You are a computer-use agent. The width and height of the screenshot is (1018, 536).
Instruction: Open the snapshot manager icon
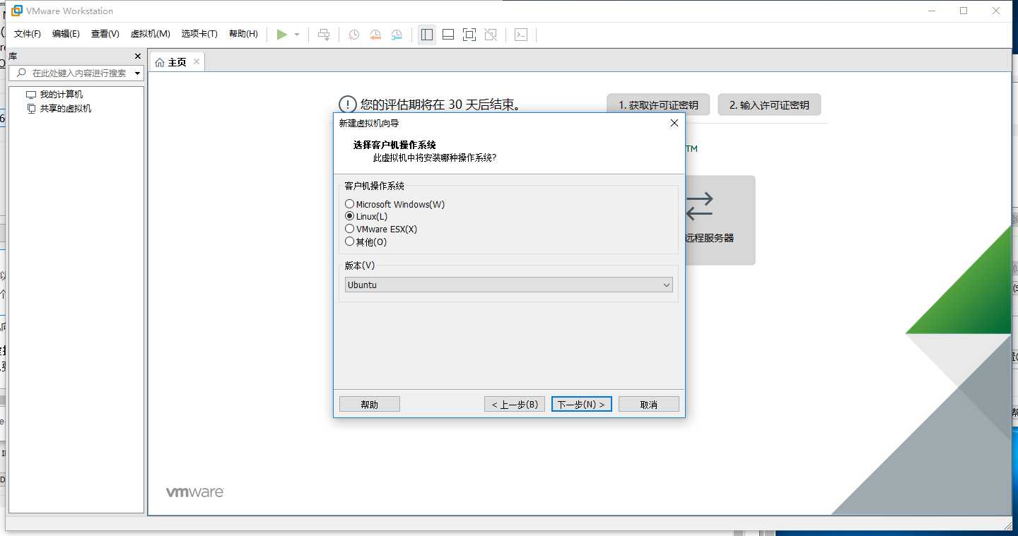(x=397, y=35)
